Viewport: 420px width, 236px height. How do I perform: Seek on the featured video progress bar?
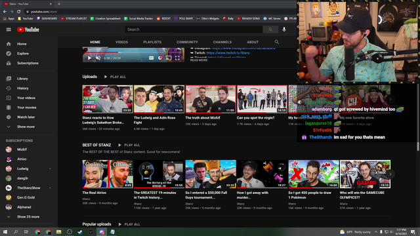(133, 52)
